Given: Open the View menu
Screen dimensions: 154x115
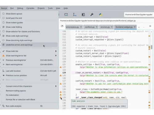Looking at the screenshot, I should [58, 8].
